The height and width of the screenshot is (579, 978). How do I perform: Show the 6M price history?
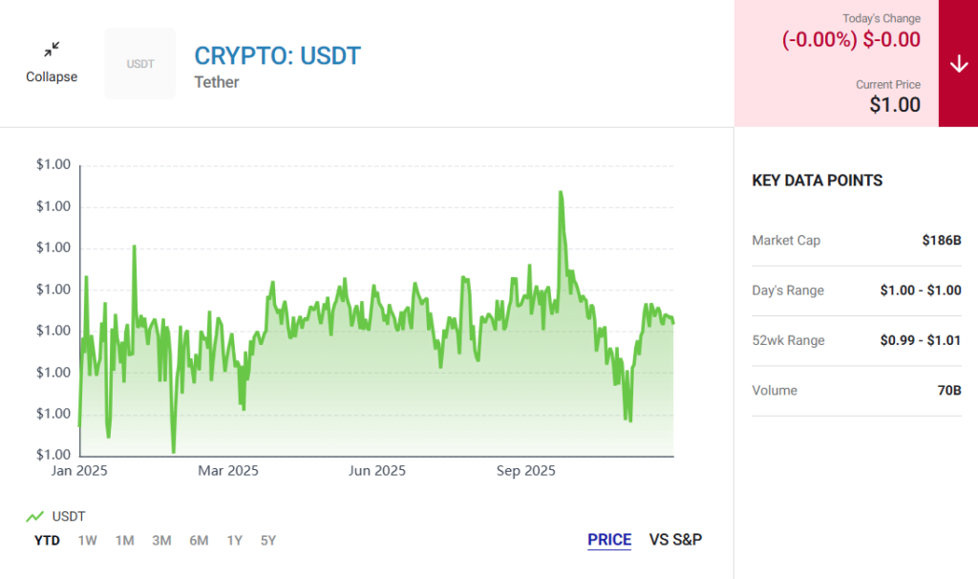coord(199,541)
